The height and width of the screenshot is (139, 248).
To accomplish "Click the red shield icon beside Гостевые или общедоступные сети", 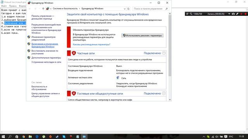I will (74, 93).
